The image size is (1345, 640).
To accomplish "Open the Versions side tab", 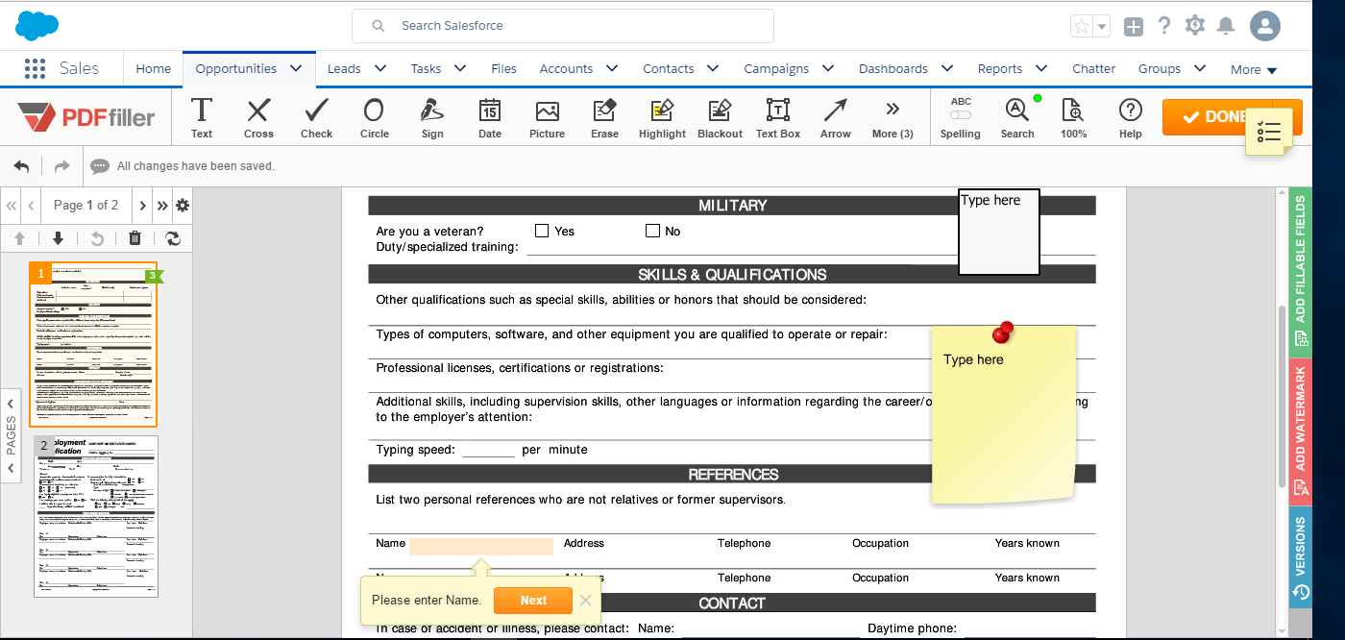I will coord(1301,557).
